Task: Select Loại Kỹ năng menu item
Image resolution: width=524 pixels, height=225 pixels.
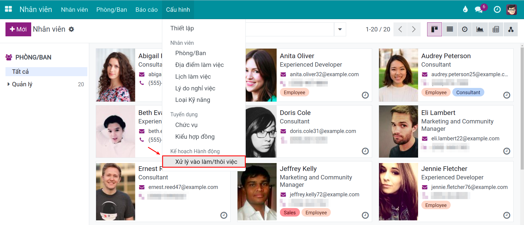Action: coord(193,100)
